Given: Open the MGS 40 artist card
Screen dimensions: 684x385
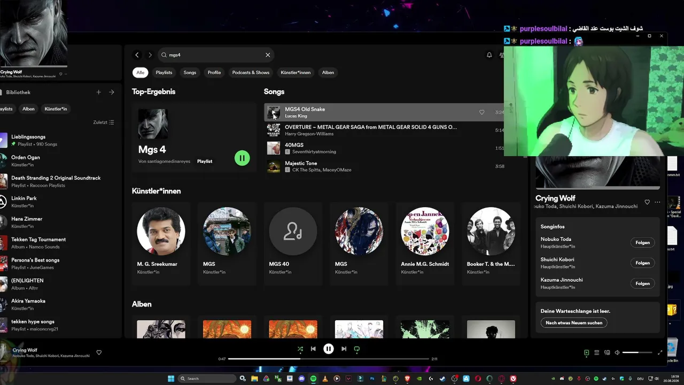Looking at the screenshot, I should pos(293,243).
